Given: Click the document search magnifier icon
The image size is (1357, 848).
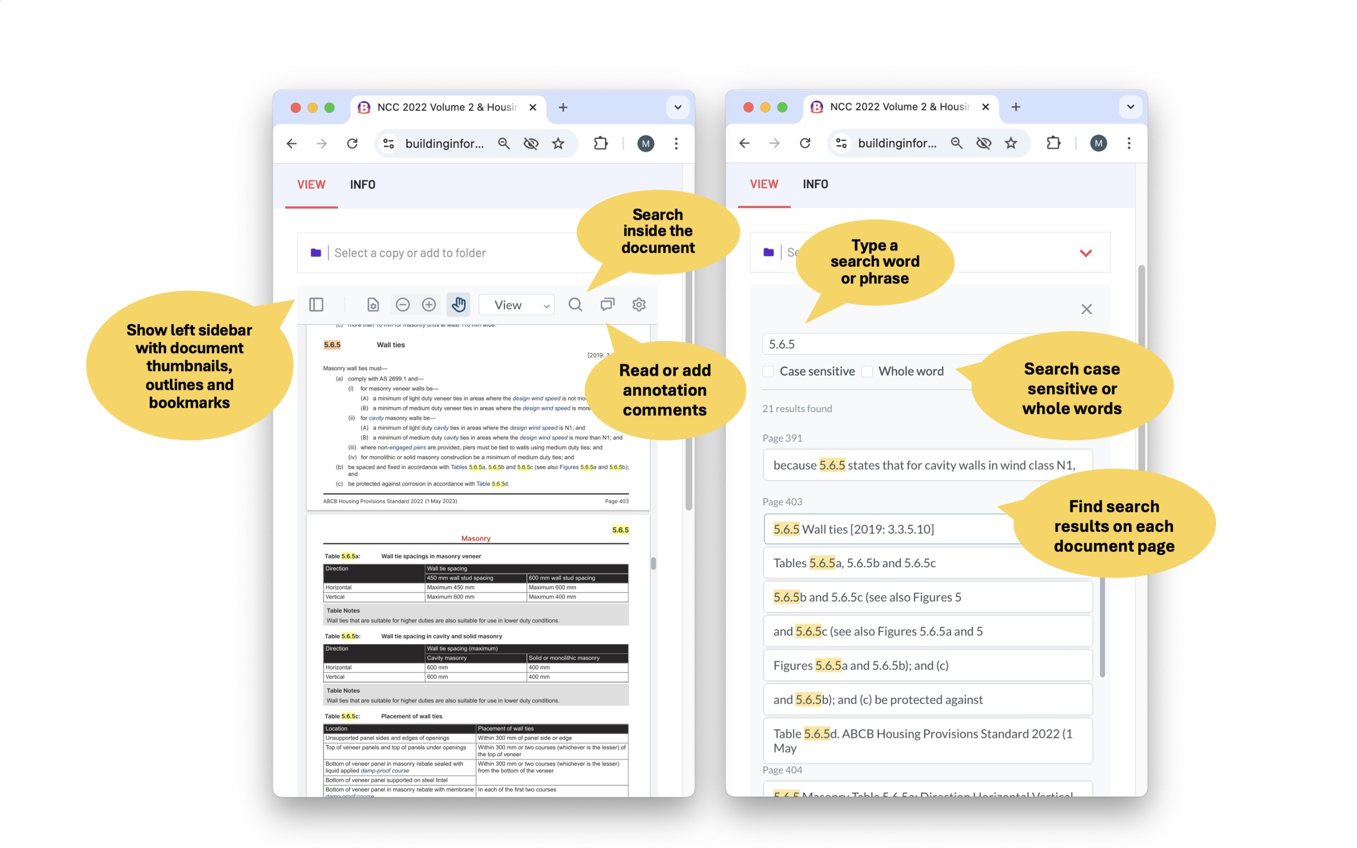Looking at the screenshot, I should coord(576,304).
